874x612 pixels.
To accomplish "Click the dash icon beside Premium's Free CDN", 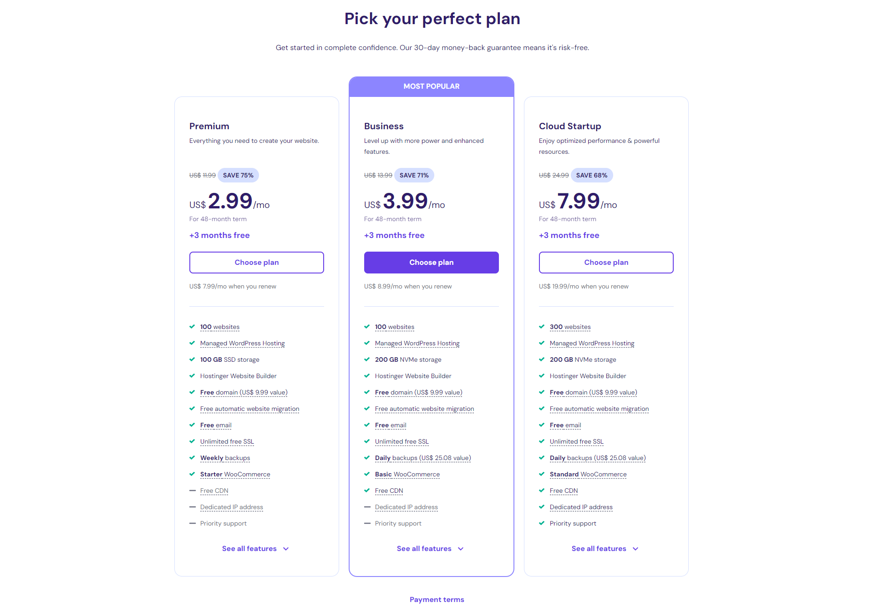I will (192, 491).
